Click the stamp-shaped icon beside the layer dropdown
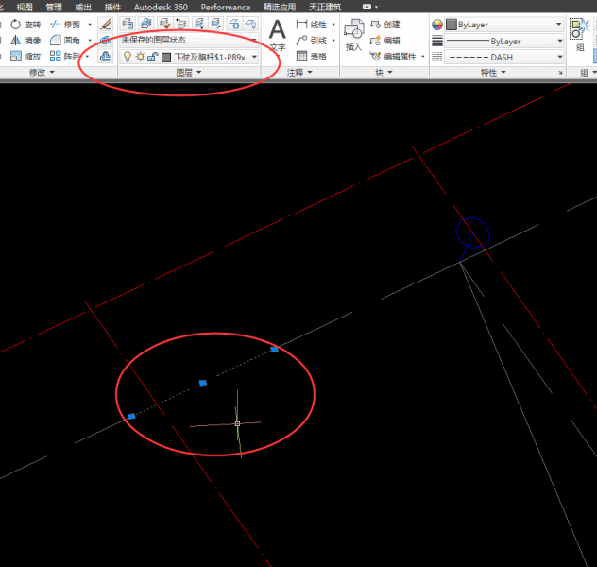The image size is (597, 567). tap(106, 57)
